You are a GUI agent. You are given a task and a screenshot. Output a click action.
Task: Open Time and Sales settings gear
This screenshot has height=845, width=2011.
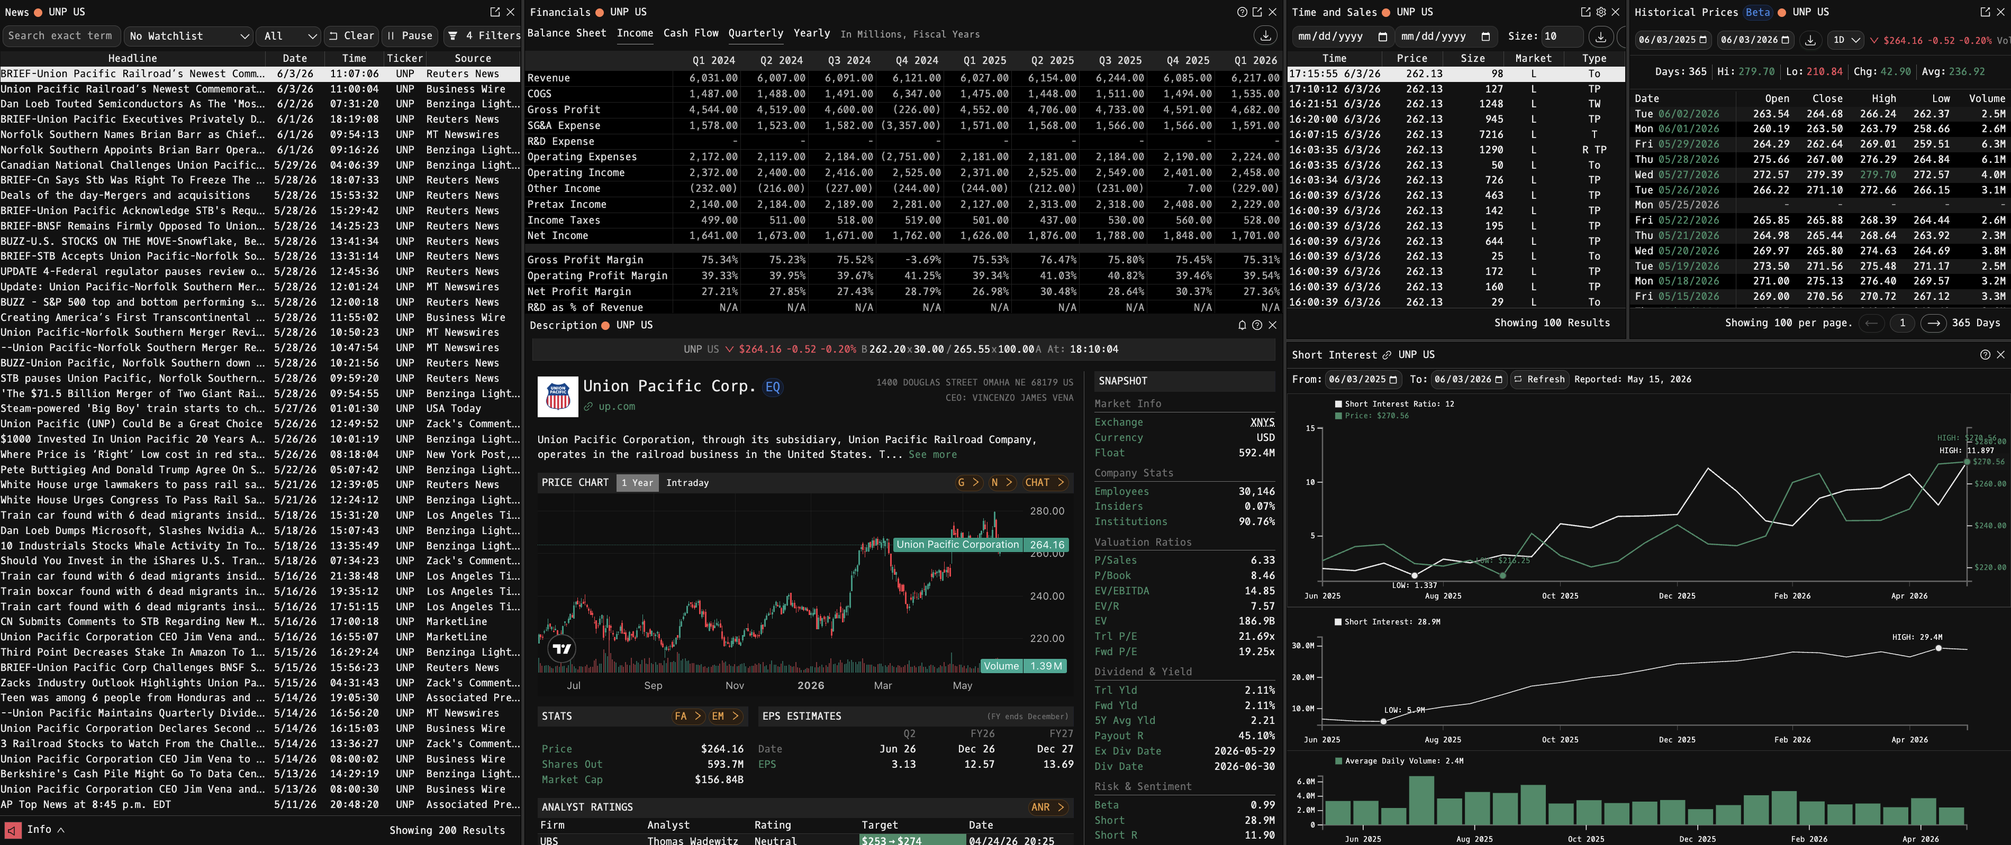click(1600, 12)
